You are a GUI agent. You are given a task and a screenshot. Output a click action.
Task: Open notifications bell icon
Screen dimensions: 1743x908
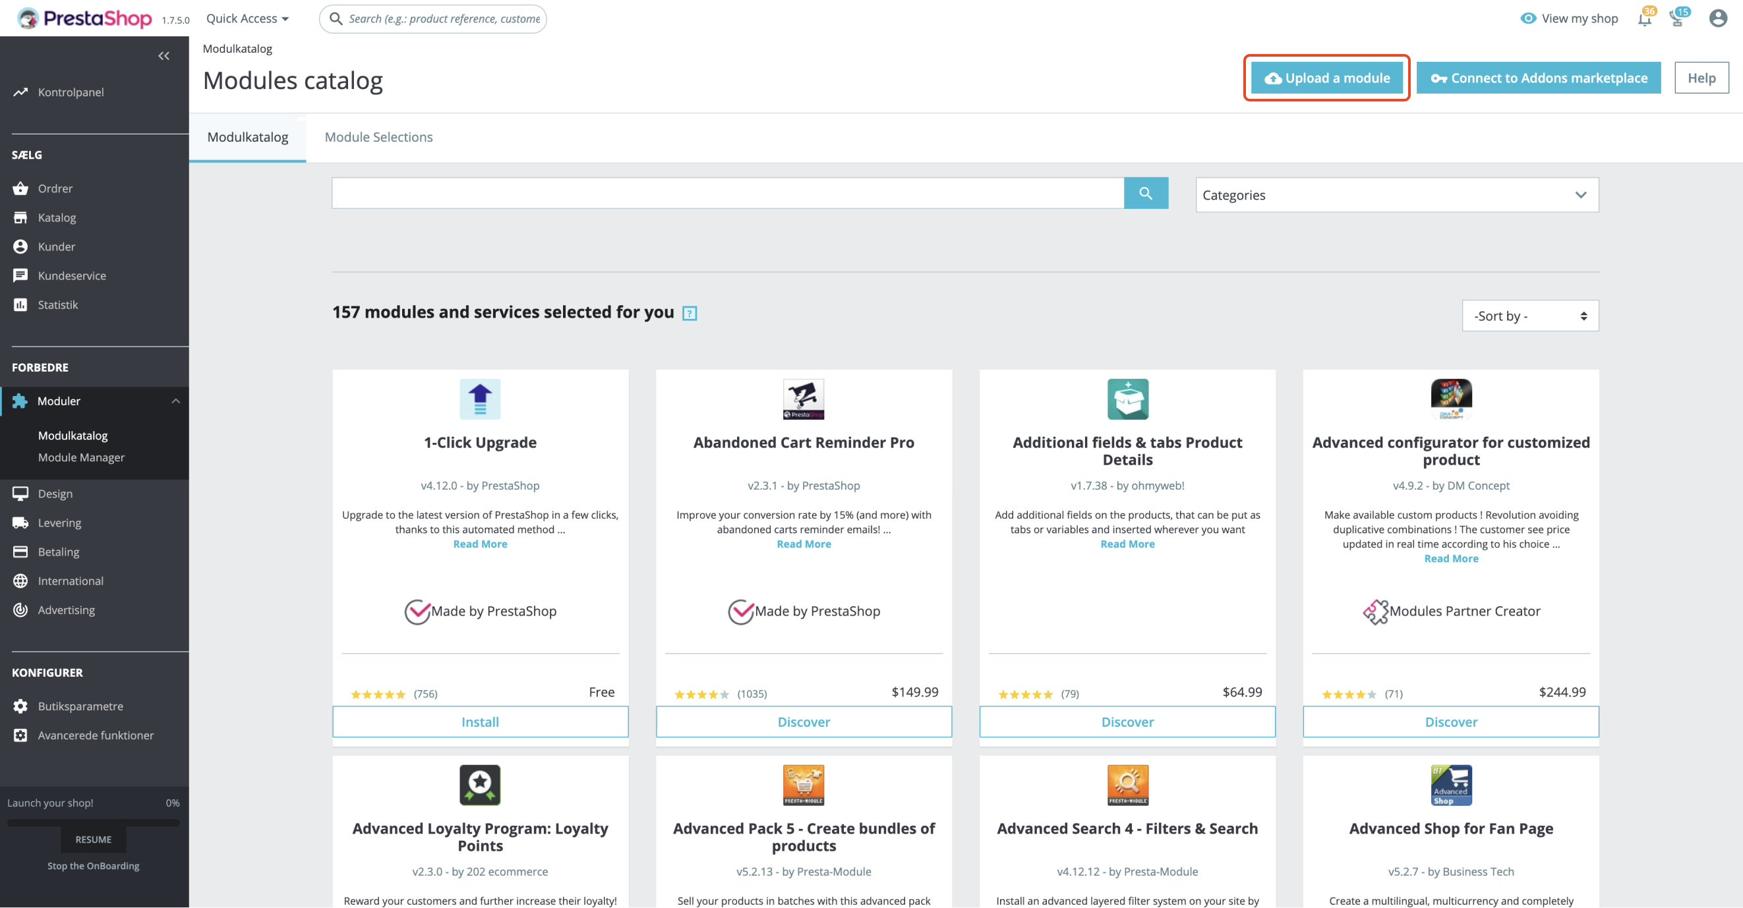[x=1645, y=18]
